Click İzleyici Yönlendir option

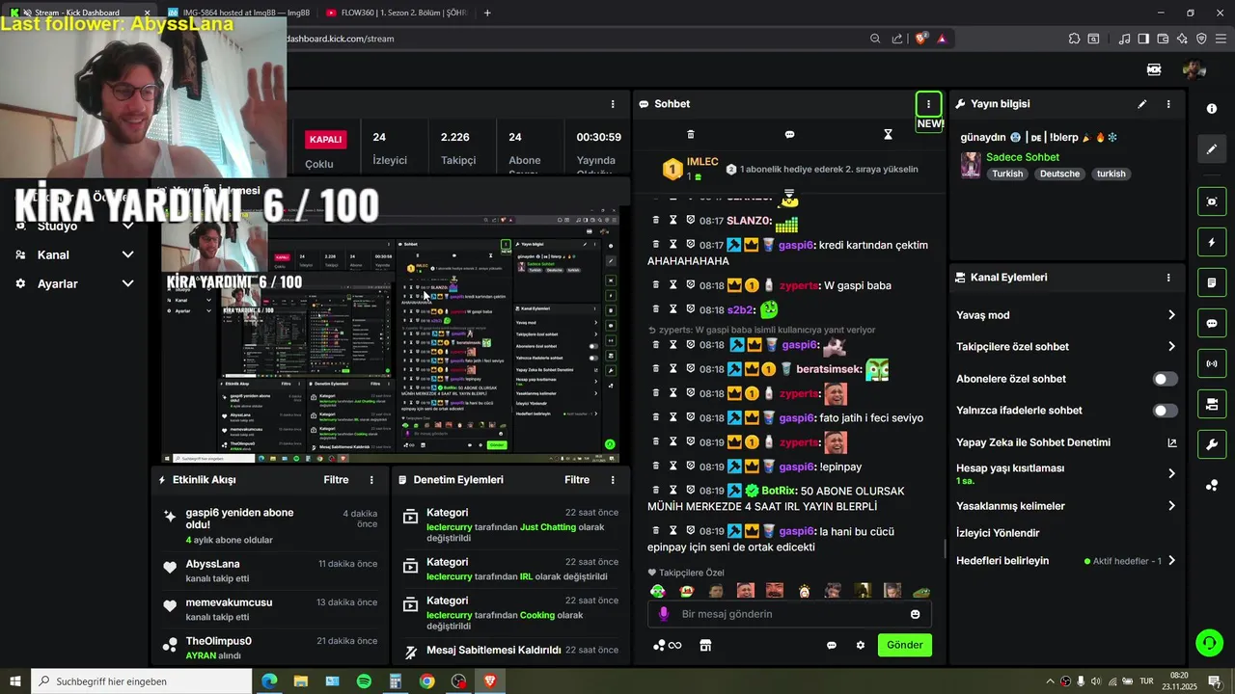pyautogui.click(x=998, y=533)
